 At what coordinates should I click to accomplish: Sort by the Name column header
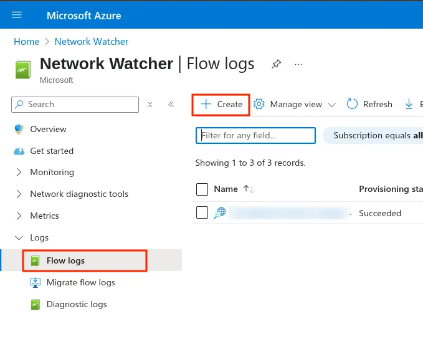pos(226,189)
